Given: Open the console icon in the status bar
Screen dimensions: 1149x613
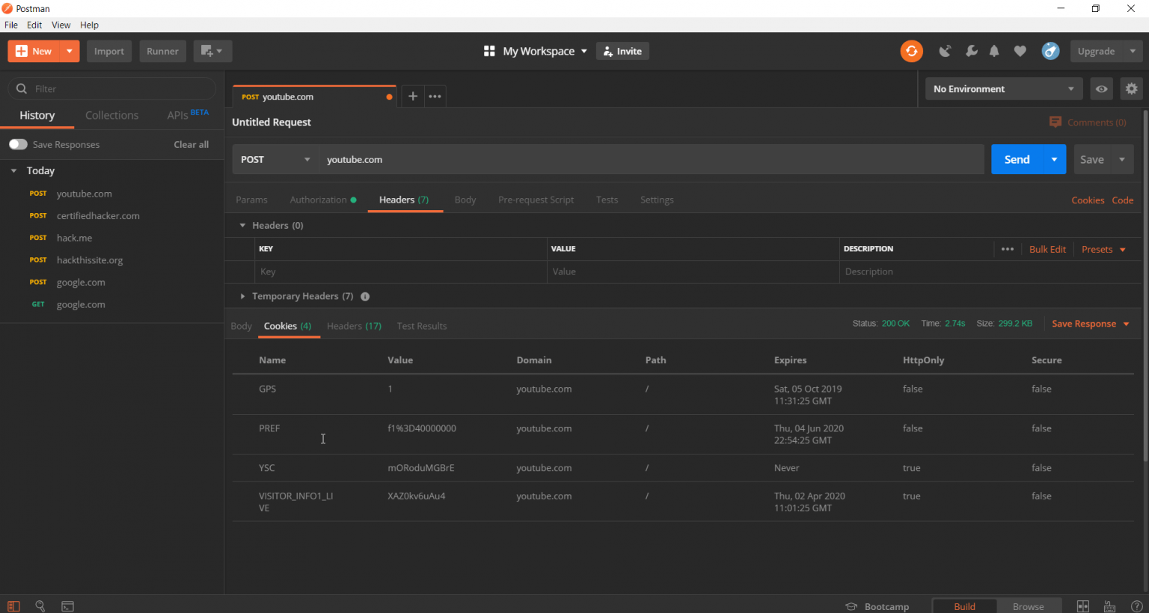Looking at the screenshot, I should coord(67,606).
